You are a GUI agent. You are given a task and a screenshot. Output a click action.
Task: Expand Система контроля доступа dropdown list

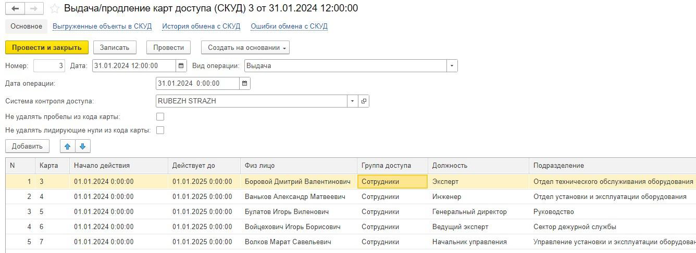[x=353, y=101]
